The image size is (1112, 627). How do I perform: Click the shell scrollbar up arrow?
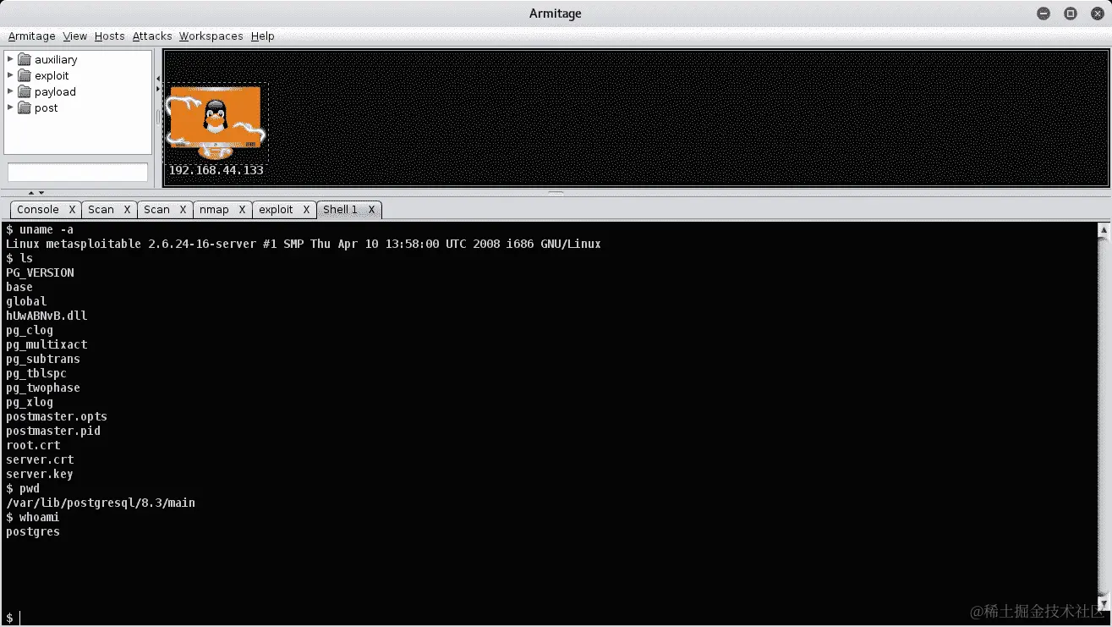click(1103, 229)
